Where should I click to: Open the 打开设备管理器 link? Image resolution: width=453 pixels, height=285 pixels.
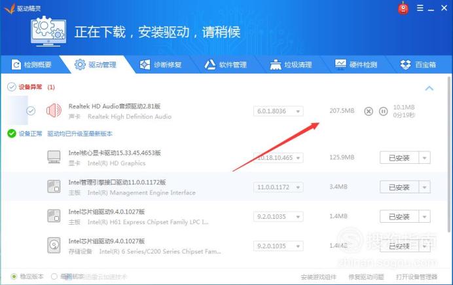pyautogui.click(x=416, y=277)
